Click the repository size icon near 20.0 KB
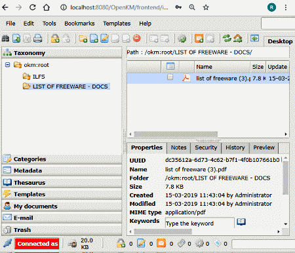295x253 pixels. (x=72, y=244)
